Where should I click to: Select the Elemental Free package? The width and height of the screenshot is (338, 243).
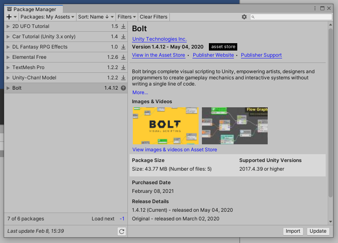point(66,57)
